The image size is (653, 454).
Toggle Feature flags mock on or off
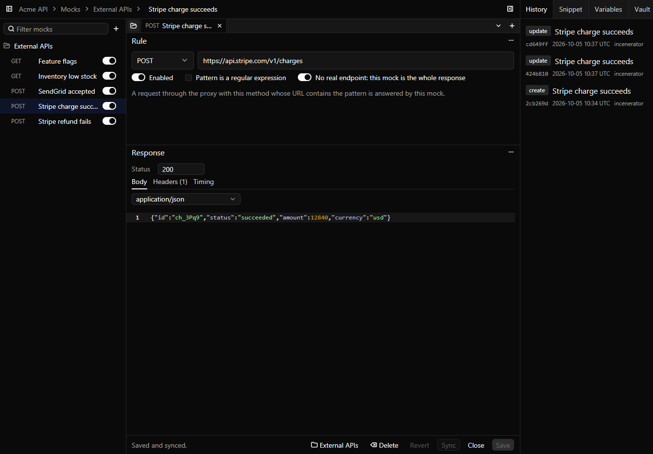[109, 61]
